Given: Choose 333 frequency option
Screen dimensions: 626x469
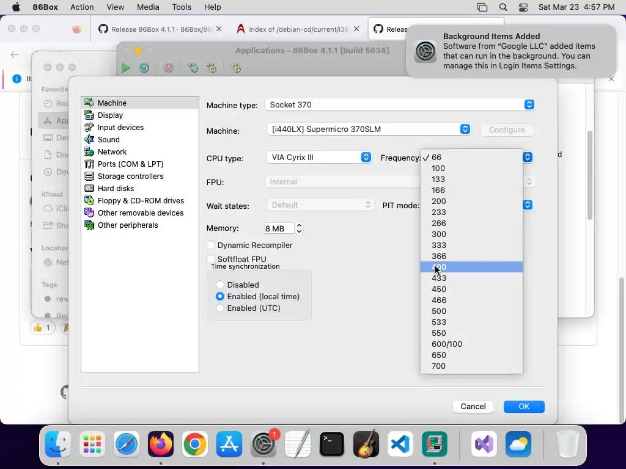Looking at the screenshot, I should point(471,245).
